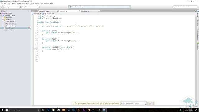Select ProceduralCube.cs in the solution tree
199x112 pixels.
coord(11,24)
